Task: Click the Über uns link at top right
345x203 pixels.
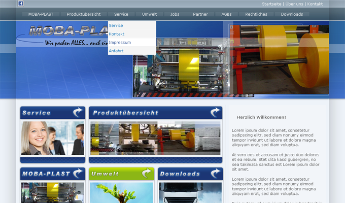Action: pos(294,4)
